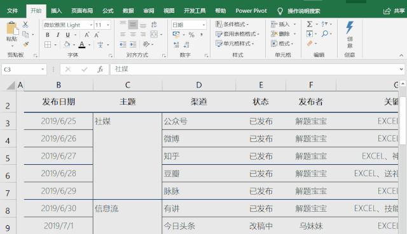Screen dimensions: 407x234
Task: Click the 共享 share button
Action: [394, 11]
